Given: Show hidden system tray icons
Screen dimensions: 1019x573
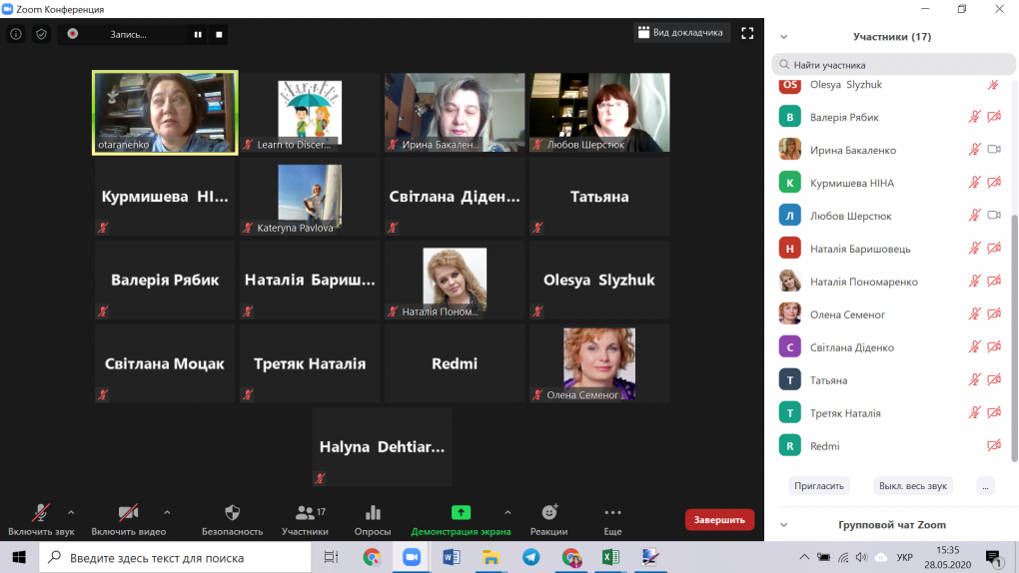Looking at the screenshot, I should coord(804,557).
